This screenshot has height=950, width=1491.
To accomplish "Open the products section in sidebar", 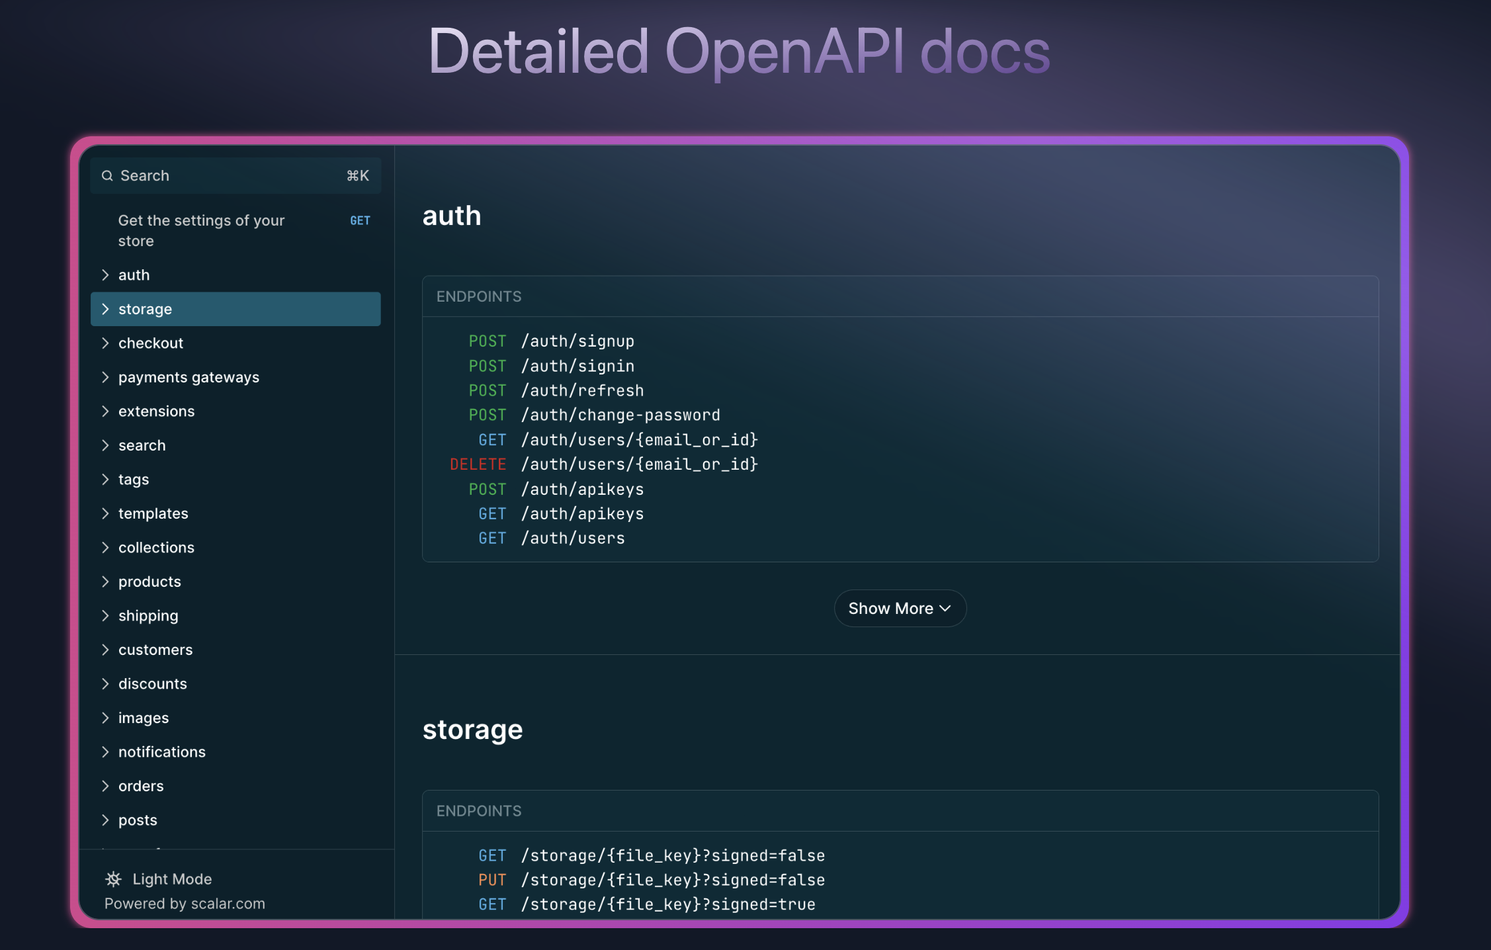I will 235,582.
